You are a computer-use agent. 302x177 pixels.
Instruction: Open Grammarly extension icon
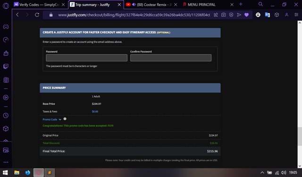(258, 15)
